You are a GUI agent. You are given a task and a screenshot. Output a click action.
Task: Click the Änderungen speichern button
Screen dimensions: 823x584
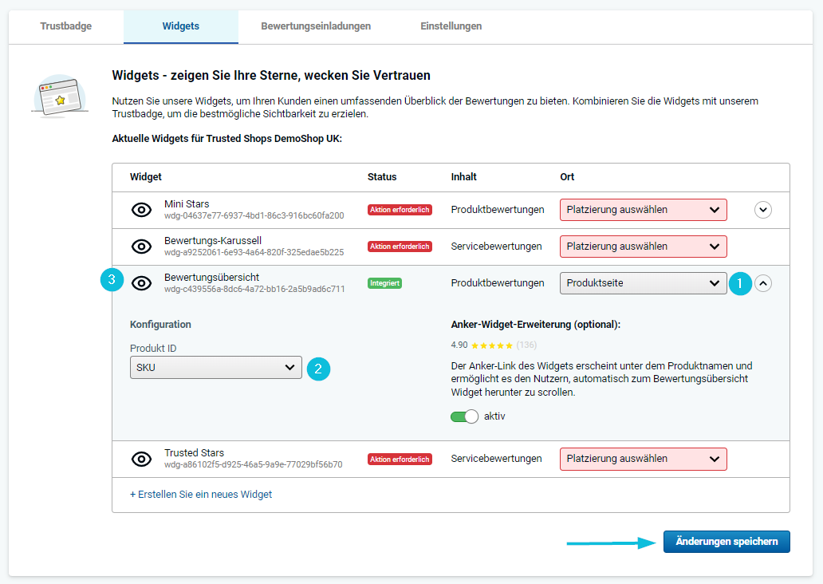pos(726,542)
